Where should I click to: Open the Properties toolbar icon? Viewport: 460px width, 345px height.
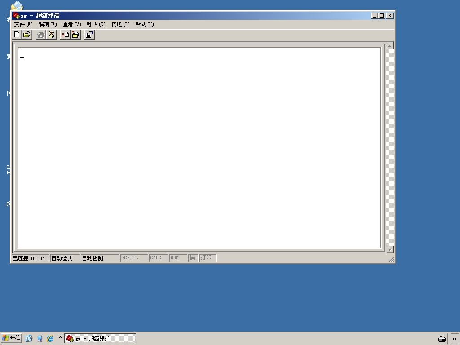[89, 35]
